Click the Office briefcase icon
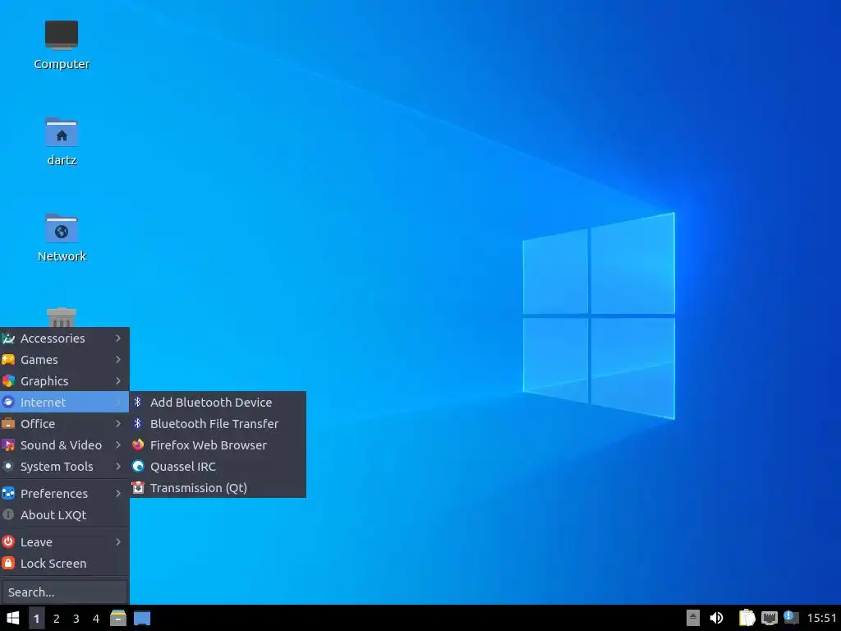841x631 pixels. point(8,423)
